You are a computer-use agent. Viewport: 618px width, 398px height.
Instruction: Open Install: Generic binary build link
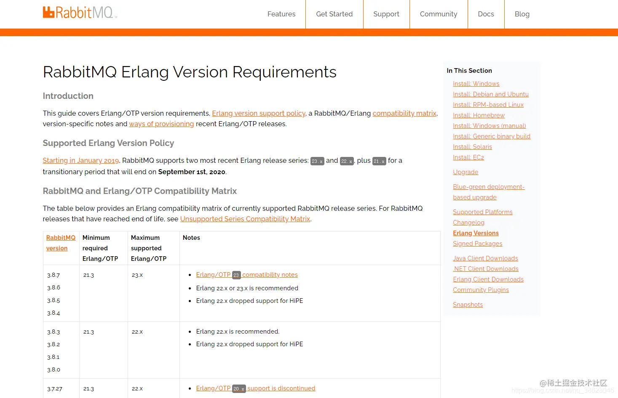[x=492, y=136]
